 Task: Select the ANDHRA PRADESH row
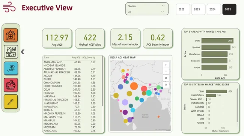point(69,69)
